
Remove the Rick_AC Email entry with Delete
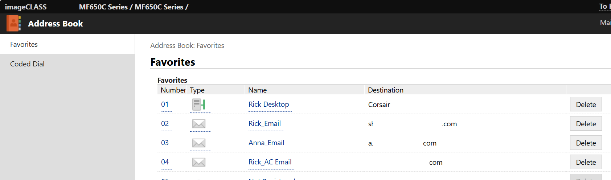point(586,162)
